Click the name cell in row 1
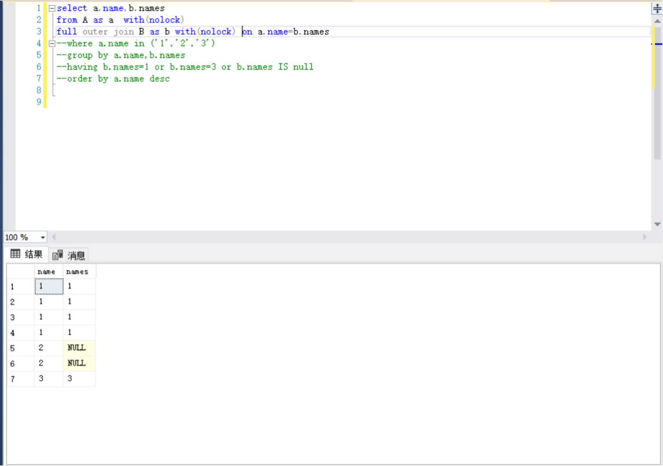The width and height of the screenshot is (663, 466). click(49, 287)
